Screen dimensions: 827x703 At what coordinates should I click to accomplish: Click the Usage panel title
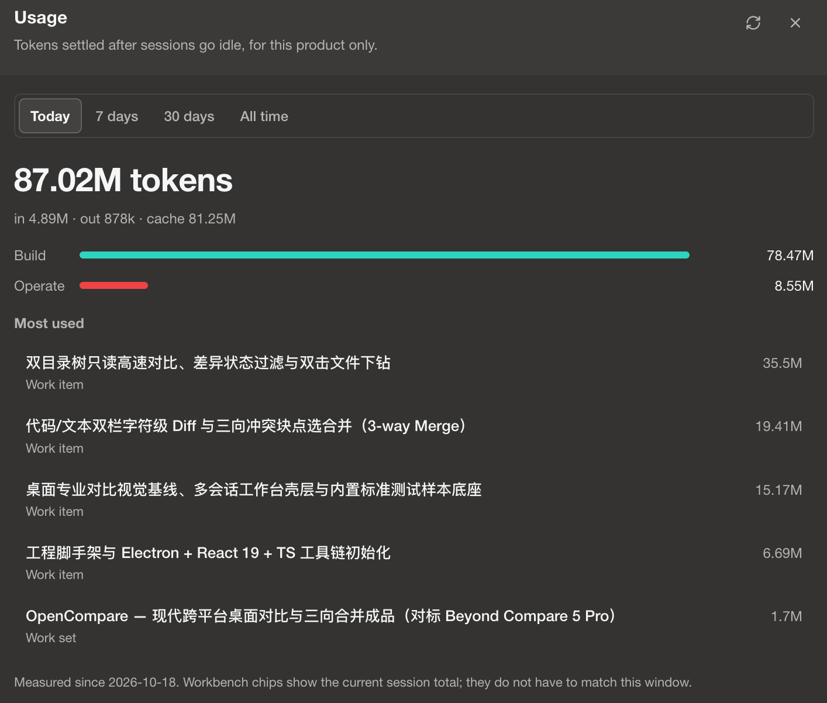click(x=40, y=18)
